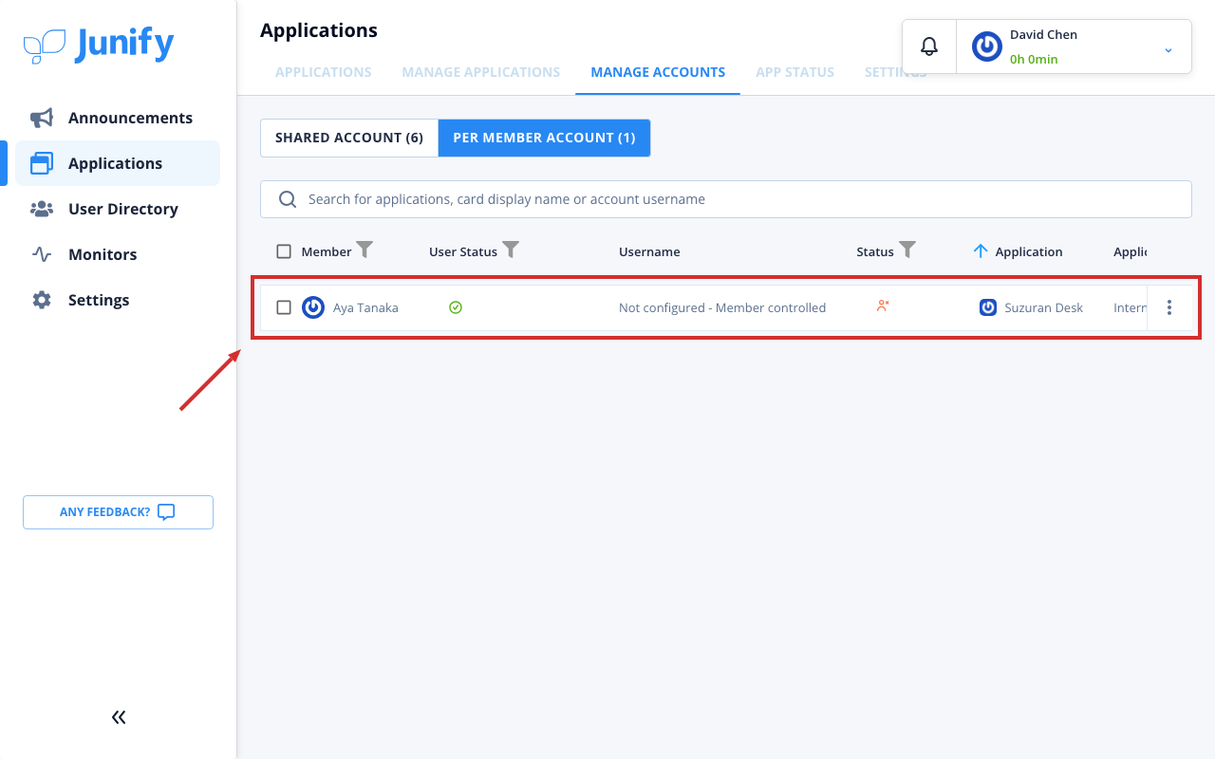Go to the App Status tab
Viewport: 1215px width, 759px height.
[795, 72]
